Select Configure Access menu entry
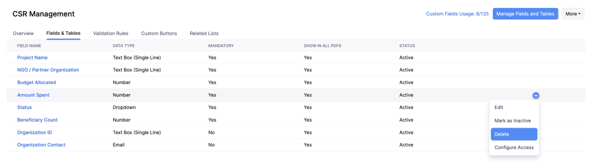The width and height of the screenshot is (594, 168). pos(514,148)
